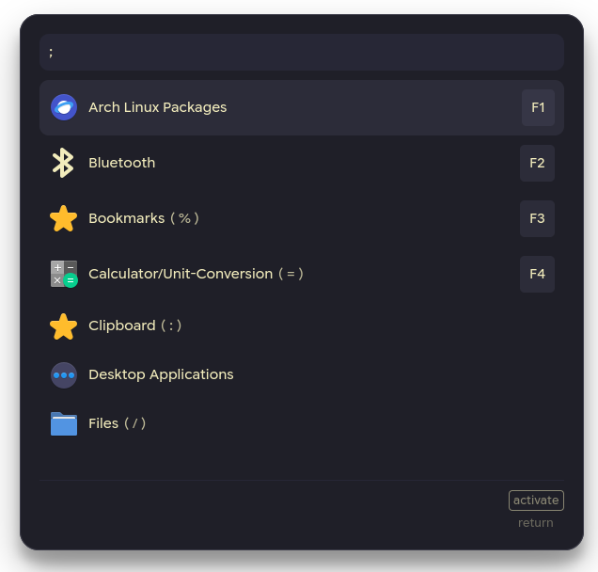Click the Bluetooth symbol icon
The image size is (598, 572).
click(x=63, y=163)
